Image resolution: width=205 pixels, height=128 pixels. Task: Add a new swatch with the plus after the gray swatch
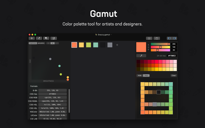117,45
